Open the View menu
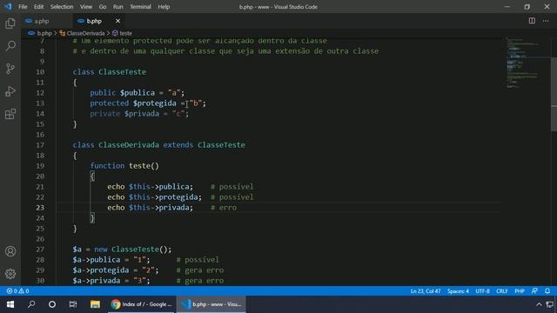 coord(85,7)
